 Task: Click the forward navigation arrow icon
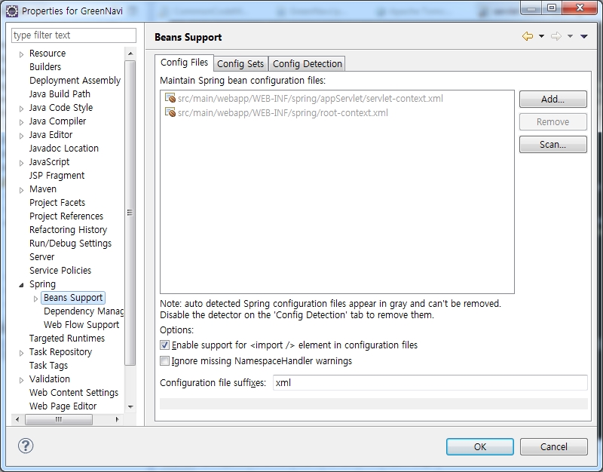click(x=556, y=36)
